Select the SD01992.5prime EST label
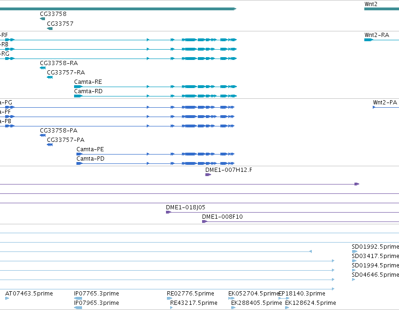The height and width of the screenshot is (310, 399). (376, 247)
